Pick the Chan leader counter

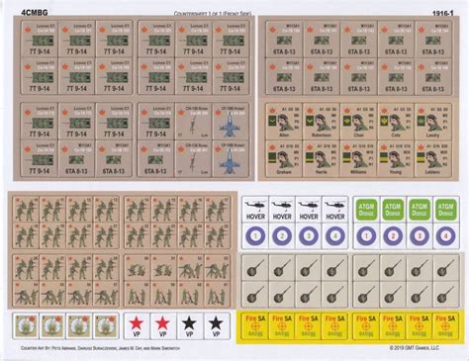coord(358,122)
